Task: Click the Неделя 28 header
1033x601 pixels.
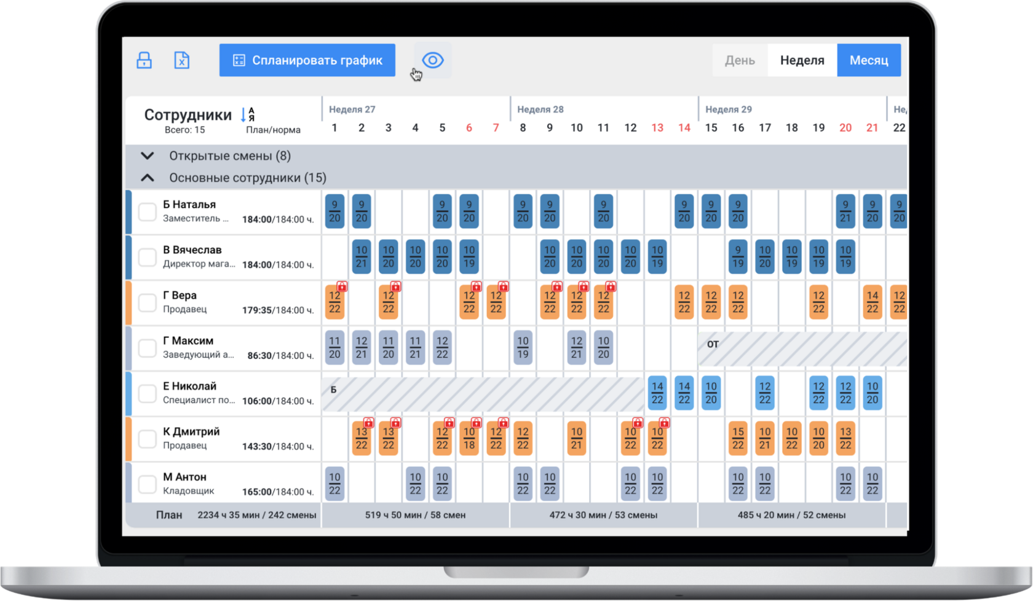Action: pyautogui.click(x=540, y=109)
